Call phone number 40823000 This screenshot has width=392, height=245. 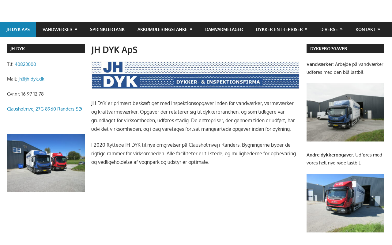click(25, 64)
